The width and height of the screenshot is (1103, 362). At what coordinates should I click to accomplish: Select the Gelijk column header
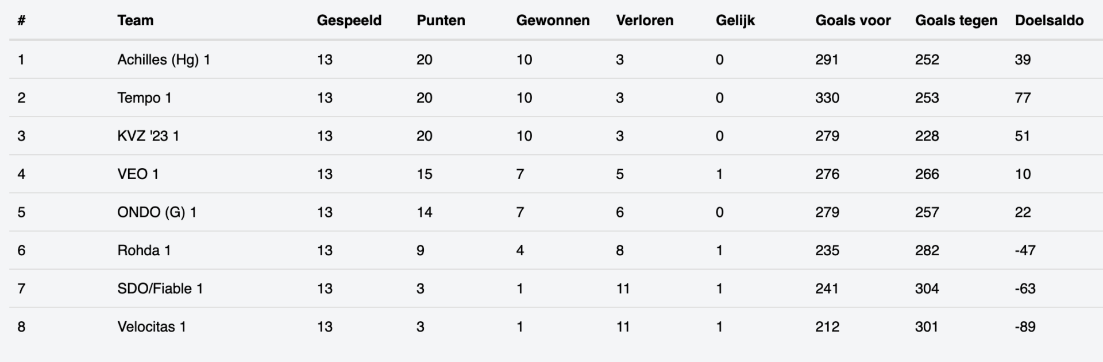pos(735,21)
